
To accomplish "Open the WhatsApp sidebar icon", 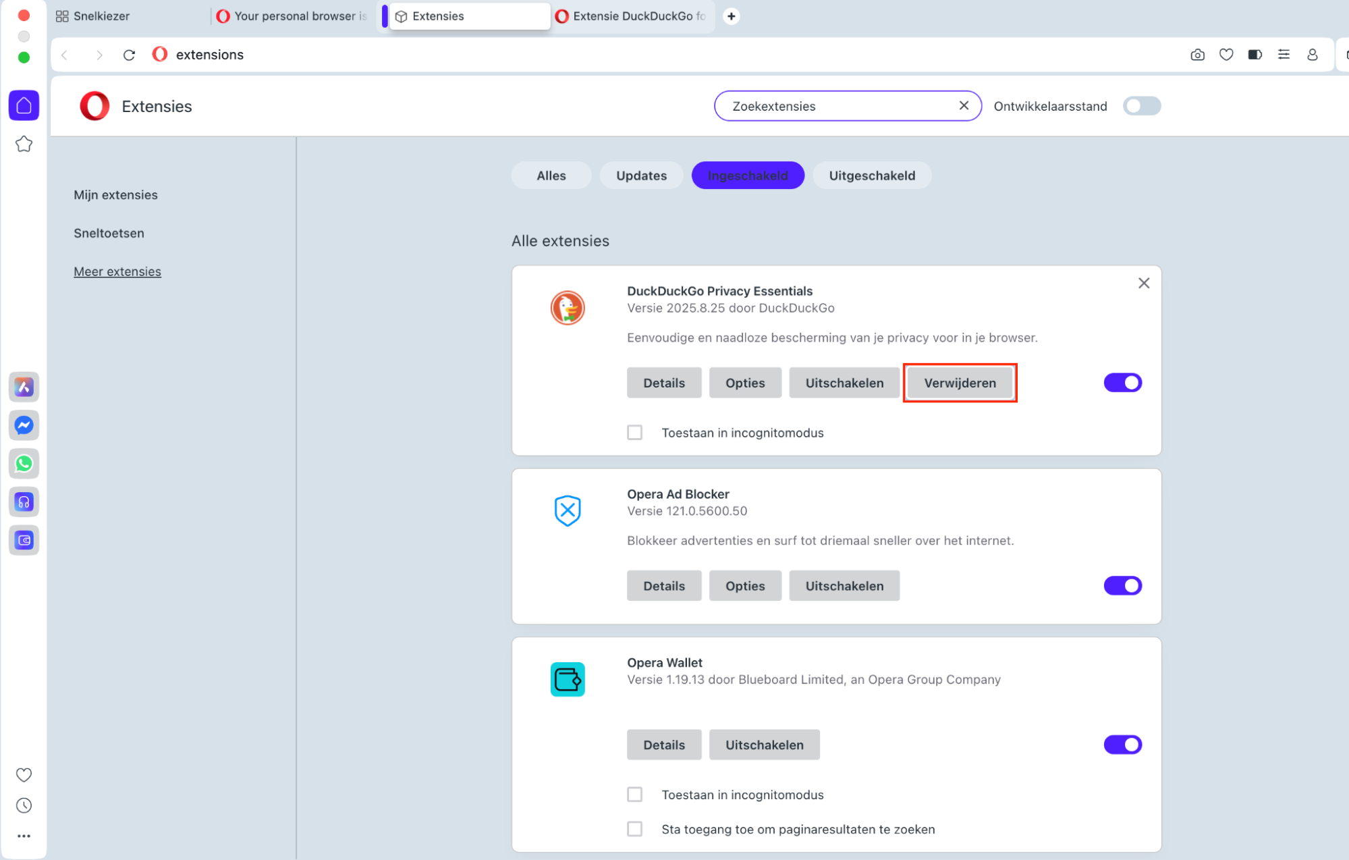I will pos(24,464).
